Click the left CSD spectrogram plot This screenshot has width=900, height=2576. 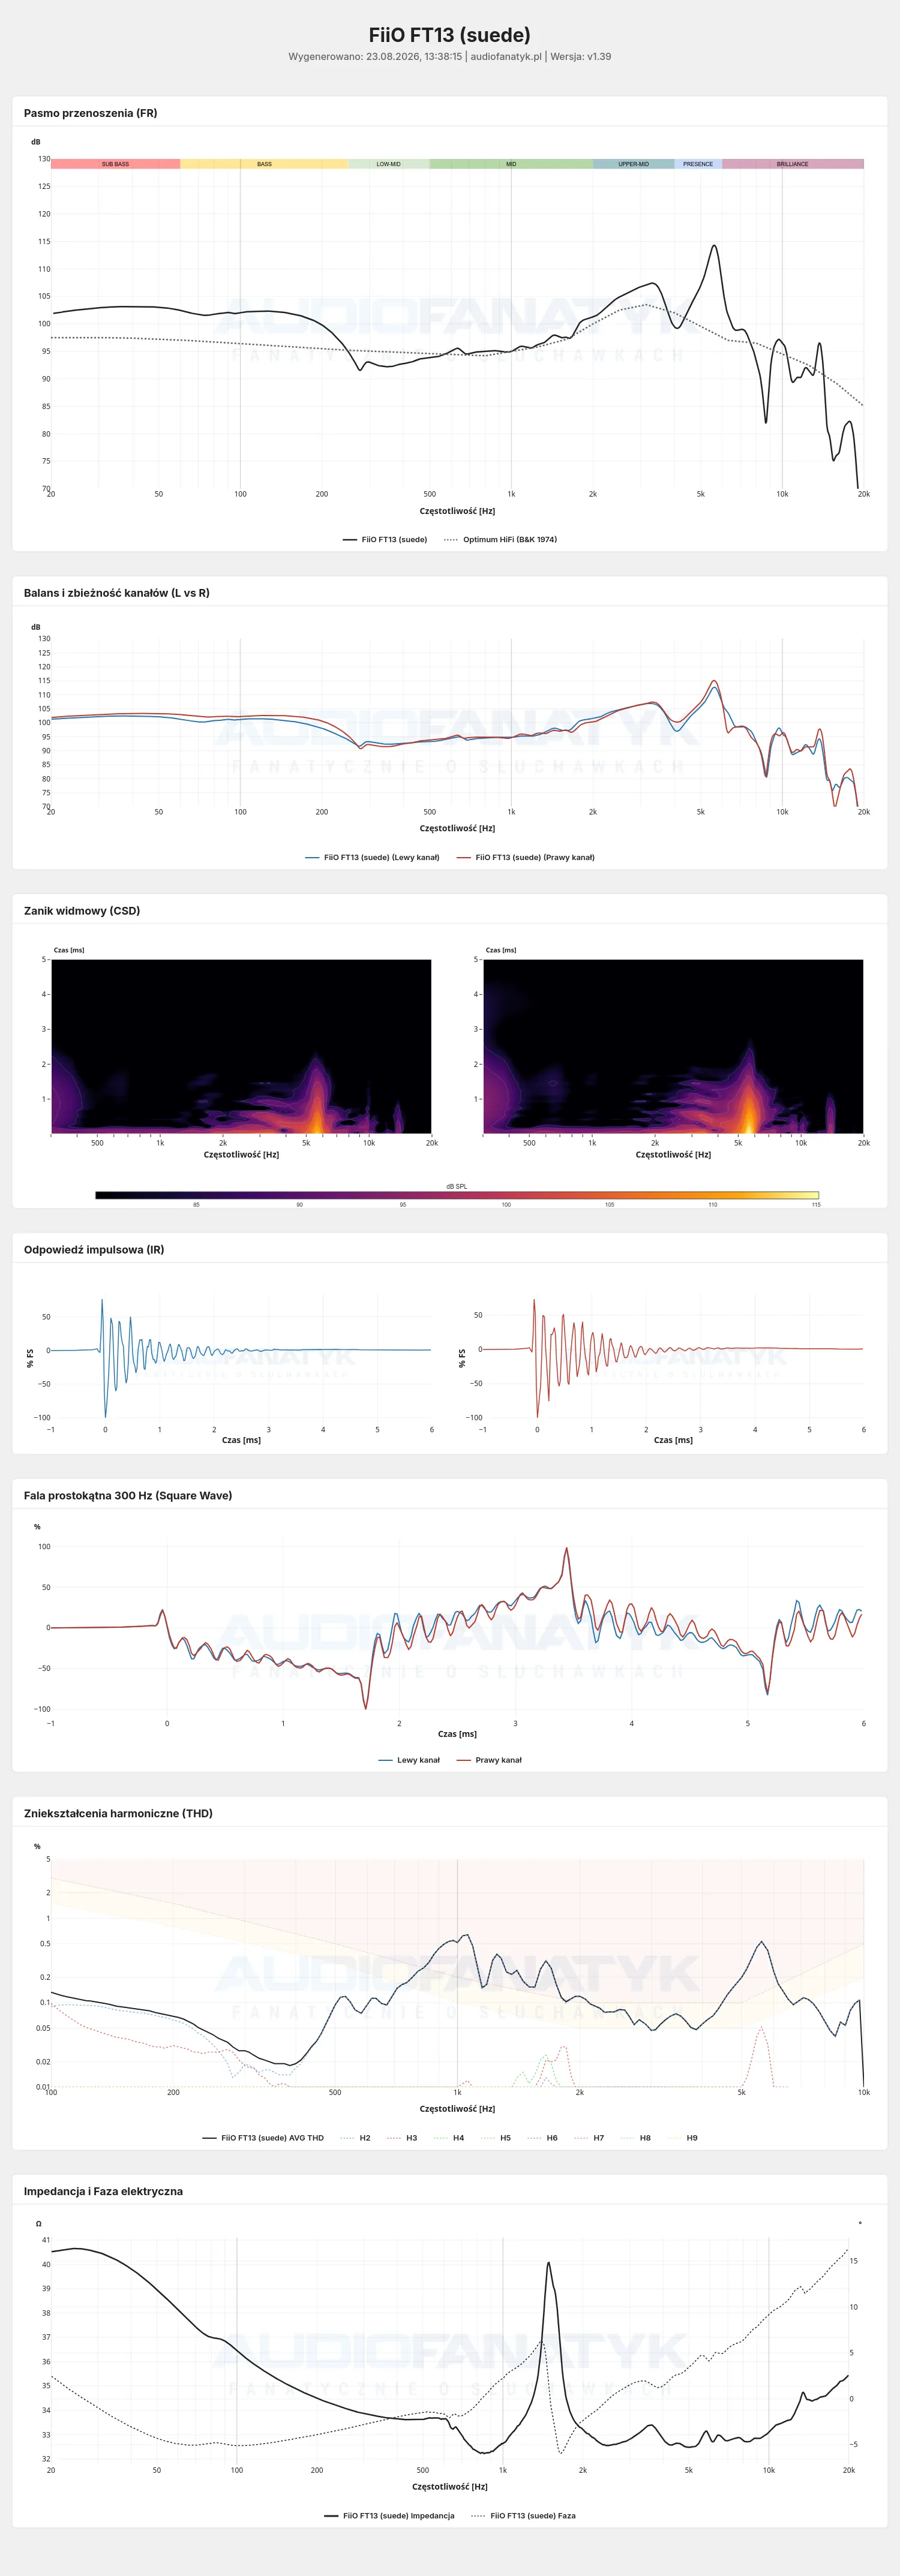coord(241,1047)
